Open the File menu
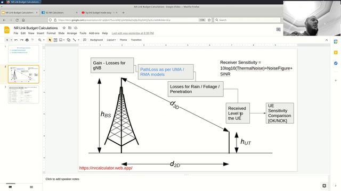Screen dimensions: 341x191 [x=16, y=33]
